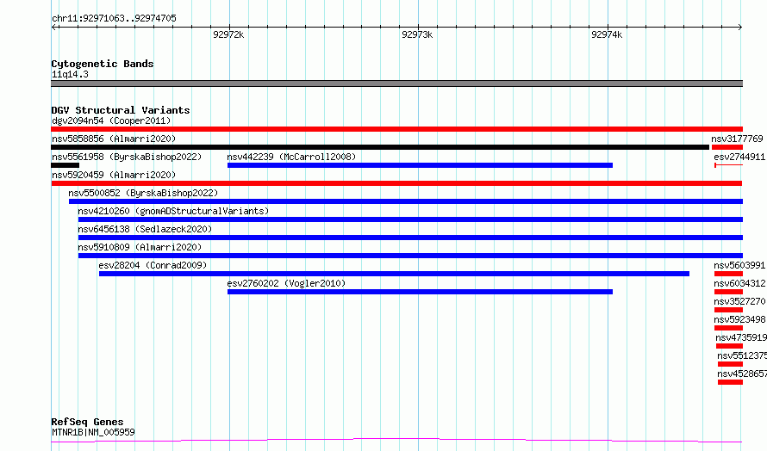Click the esv28204 (Conrad2009) label
The width and height of the screenshot is (767, 451).
(153, 265)
